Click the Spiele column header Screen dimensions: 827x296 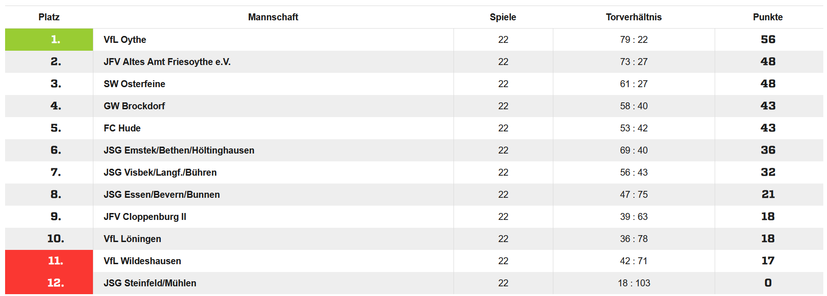503,17
